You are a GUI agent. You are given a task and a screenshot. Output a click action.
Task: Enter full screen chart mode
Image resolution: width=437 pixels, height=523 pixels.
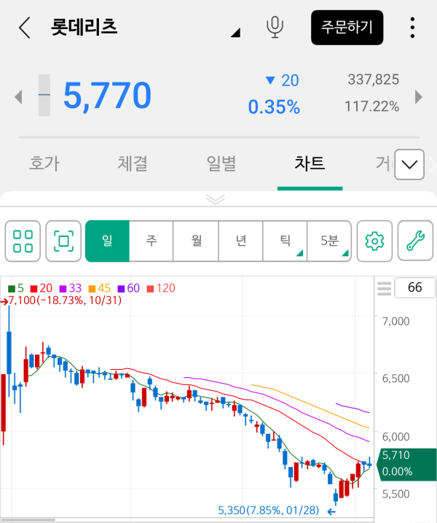tap(63, 241)
